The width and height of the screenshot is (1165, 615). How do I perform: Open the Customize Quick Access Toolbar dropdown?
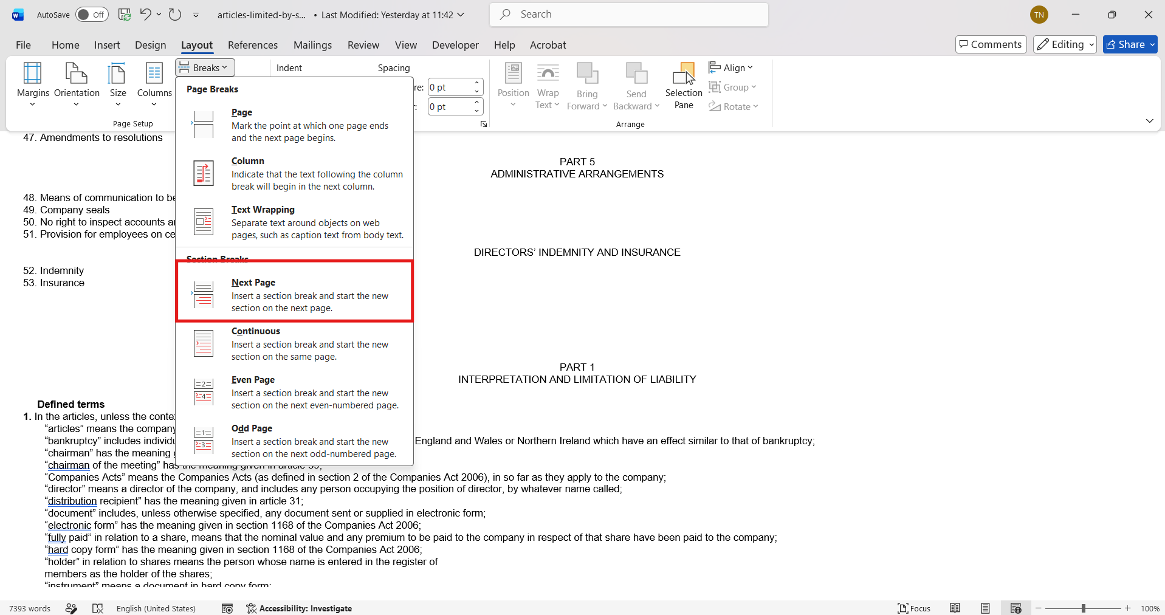(196, 15)
